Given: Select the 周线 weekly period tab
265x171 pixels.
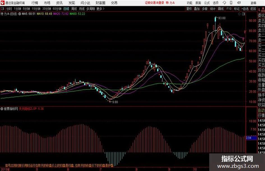Looking at the screenshot, I should [x=74, y=9].
